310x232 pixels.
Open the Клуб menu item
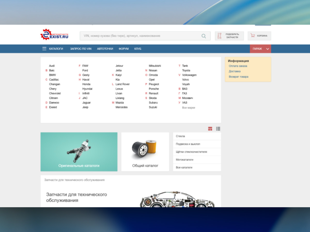138,49
